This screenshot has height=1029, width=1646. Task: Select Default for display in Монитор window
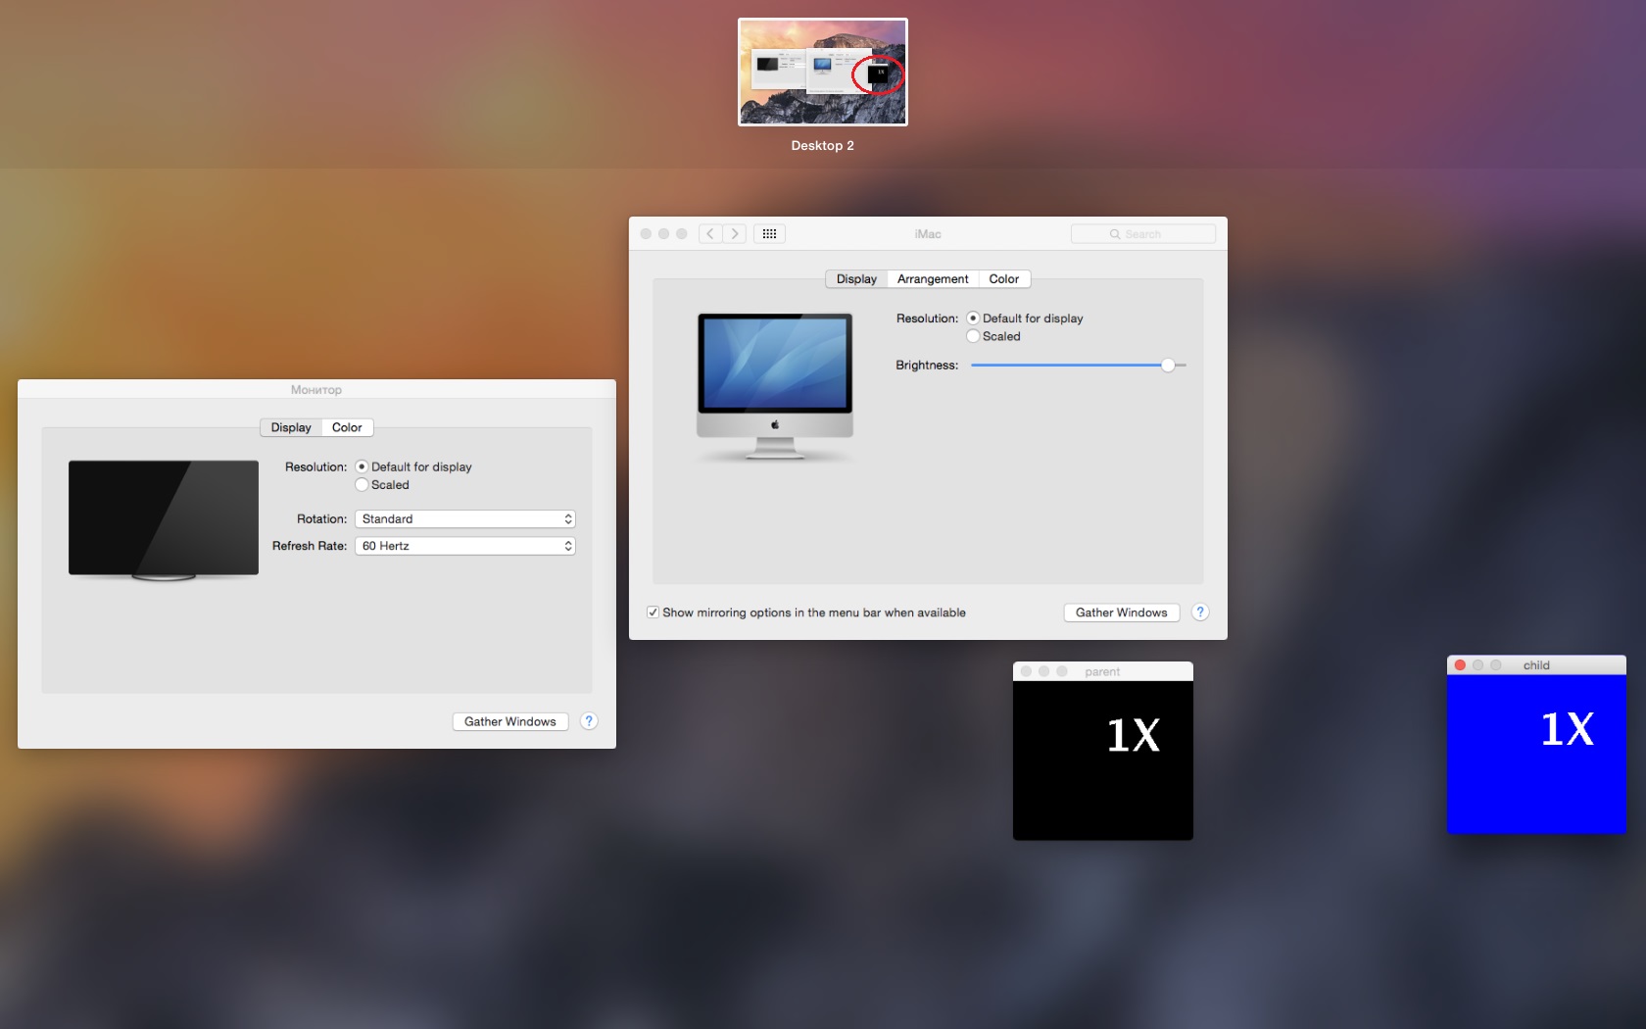click(x=362, y=467)
